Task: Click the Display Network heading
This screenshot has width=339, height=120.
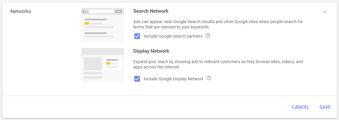Action: (151, 51)
